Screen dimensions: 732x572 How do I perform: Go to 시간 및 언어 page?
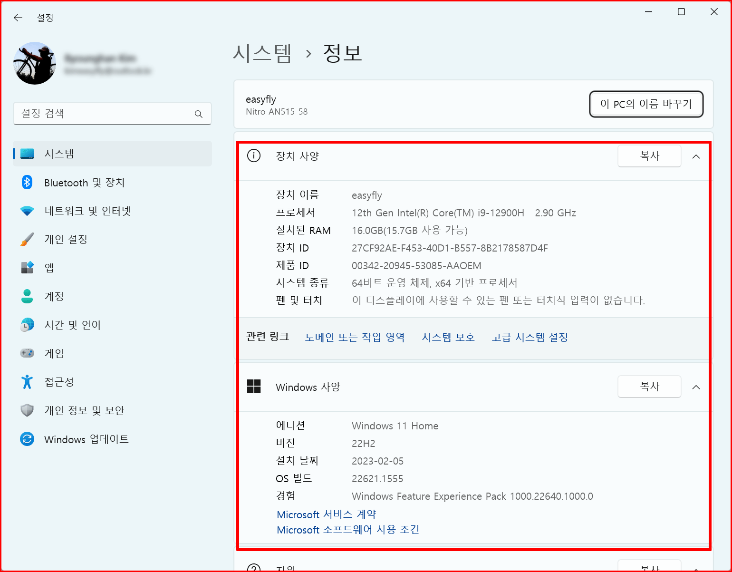[x=112, y=325]
